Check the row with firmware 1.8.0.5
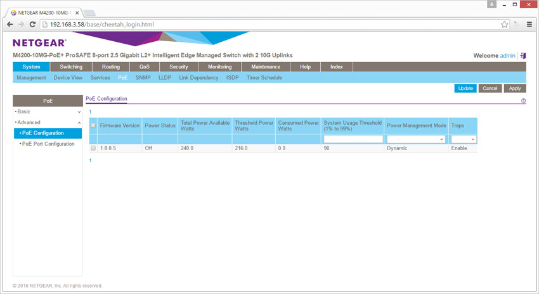This screenshot has width=539, height=294. [x=93, y=148]
